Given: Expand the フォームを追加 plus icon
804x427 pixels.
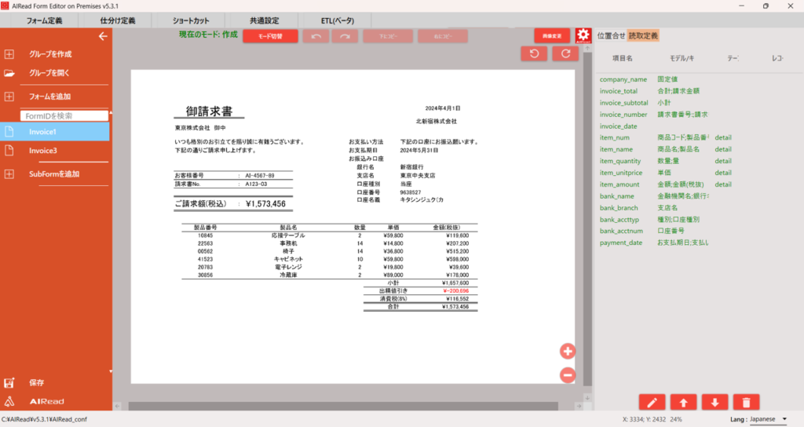Looking at the screenshot, I should 9,97.
